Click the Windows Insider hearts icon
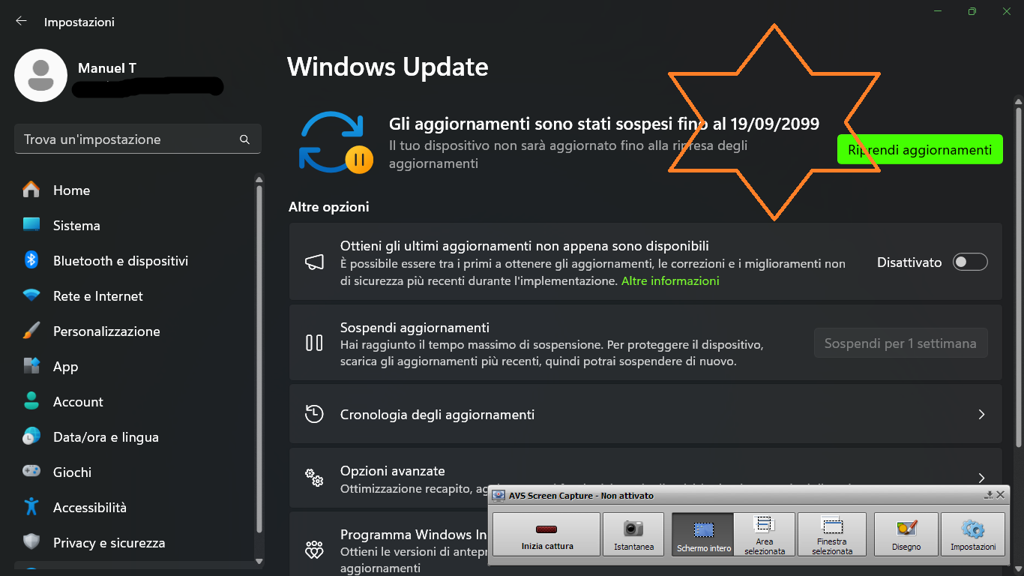1024x576 pixels. pyautogui.click(x=314, y=551)
